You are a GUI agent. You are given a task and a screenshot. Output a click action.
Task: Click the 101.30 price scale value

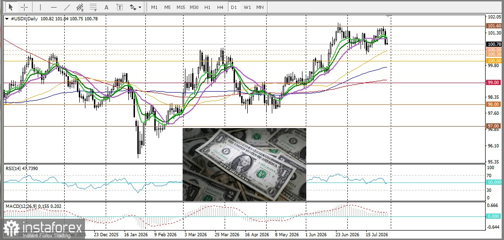click(495, 33)
